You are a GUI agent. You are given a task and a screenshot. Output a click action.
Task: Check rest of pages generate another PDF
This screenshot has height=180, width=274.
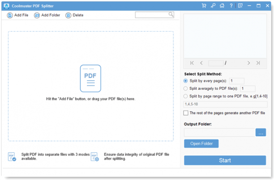tap(186, 113)
